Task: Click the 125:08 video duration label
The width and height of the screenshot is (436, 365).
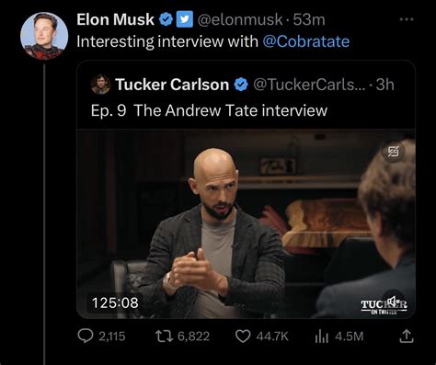Action: [x=115, y=302]
